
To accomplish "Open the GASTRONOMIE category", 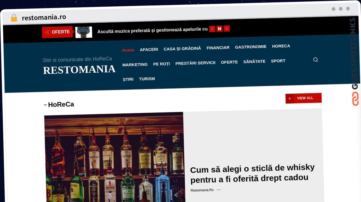I will [x=251, y=47].
